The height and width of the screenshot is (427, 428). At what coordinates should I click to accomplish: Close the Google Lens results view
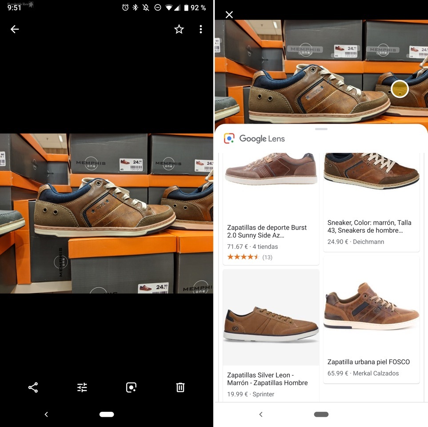click(229, 15)
